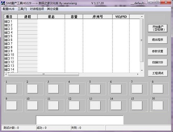This screenshot has height=132, width=173.
Task: Click the list's scroll down arrow
Action: [142, 70]
